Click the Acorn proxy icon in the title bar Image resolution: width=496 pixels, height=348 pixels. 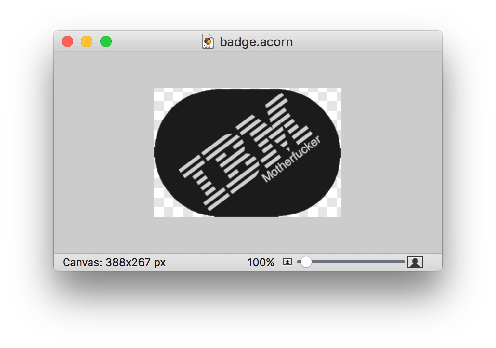point(208,41)
